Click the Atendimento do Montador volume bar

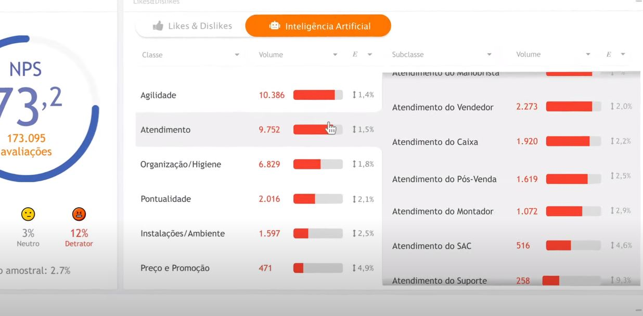tap(564, 211)
